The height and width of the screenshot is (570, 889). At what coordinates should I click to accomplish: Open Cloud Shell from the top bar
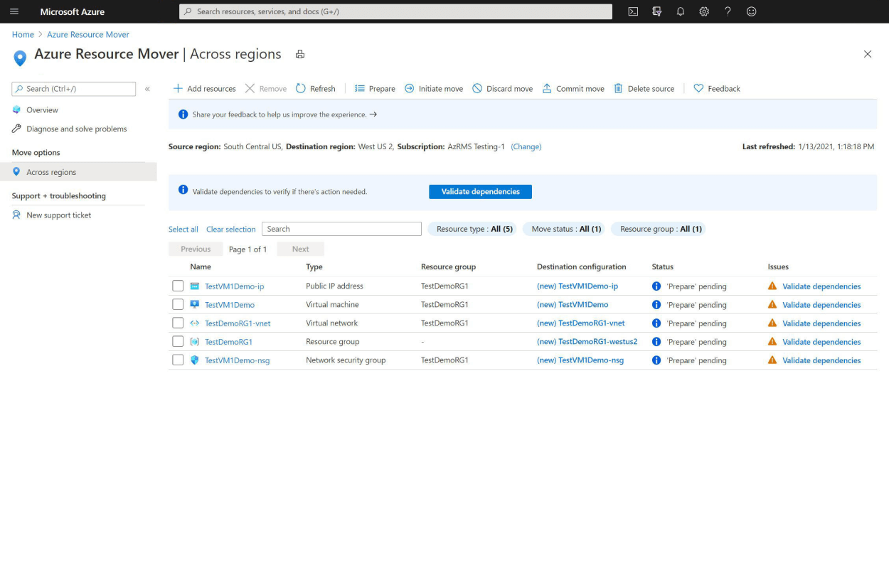633,11
